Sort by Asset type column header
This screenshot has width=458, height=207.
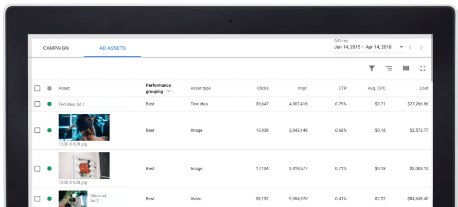tap(200, 88)
